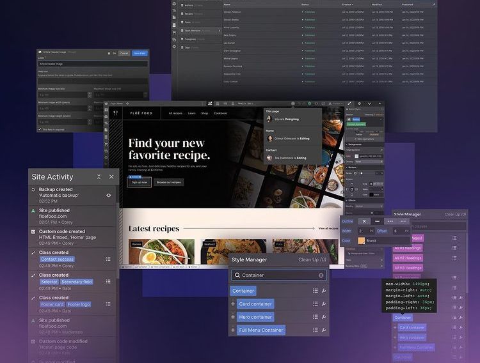Image resolution: width=480 pixels, height=363 pixels.
Task: Click the Label text field Article Header Image
Action: tap(93, 64)
